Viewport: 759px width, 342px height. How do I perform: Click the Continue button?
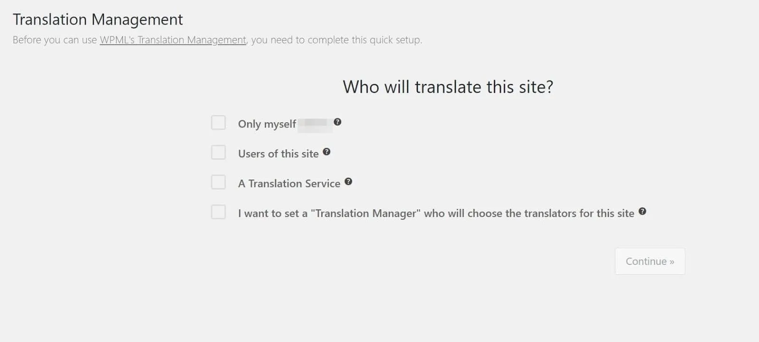coord(650,261)
